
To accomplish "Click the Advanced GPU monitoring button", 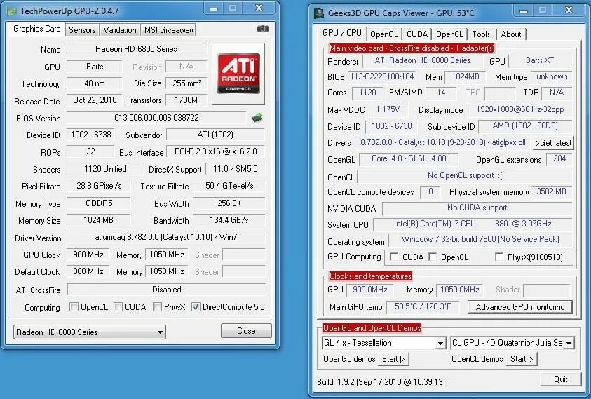I will (x=520, y=307).
